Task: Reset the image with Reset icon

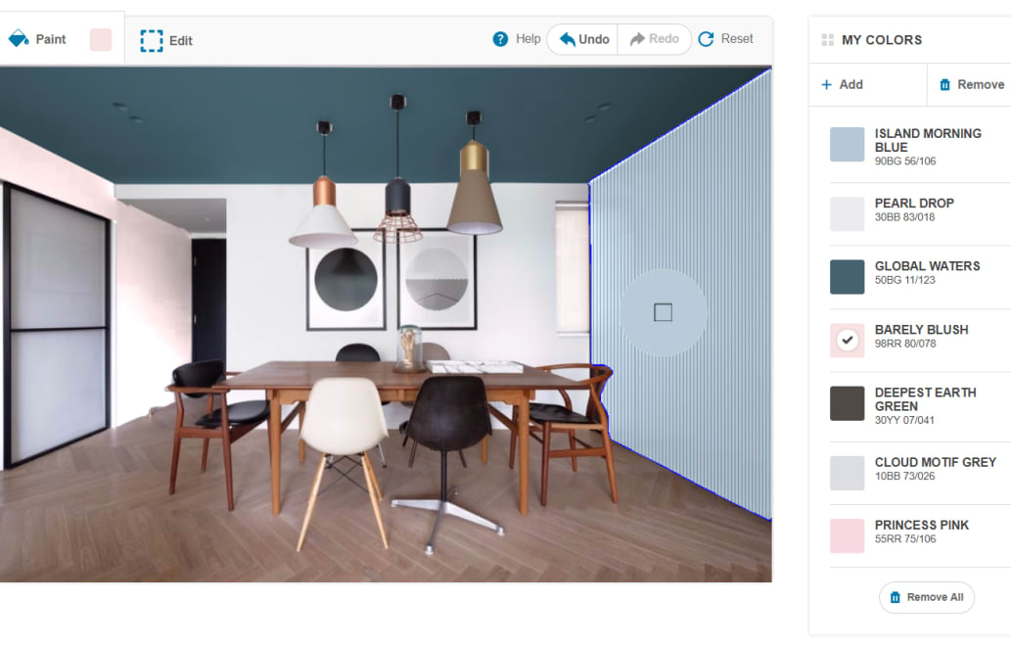Action: (x=706, y=39)
